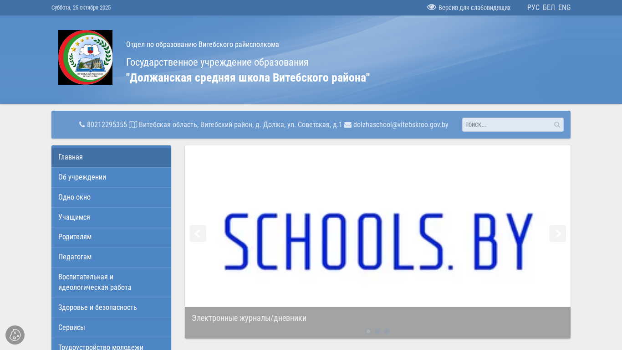Click 'Отдел по образованию Витебского райисполкома' text
Viewport: 622px width, 350px height.
(203, 45)
